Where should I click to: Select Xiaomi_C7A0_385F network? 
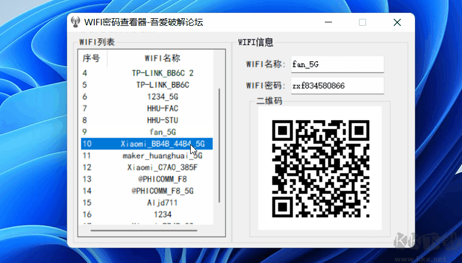[x=147, y=167]
